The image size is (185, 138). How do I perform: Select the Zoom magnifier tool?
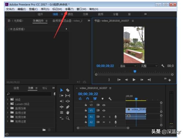tap(68, 118)
